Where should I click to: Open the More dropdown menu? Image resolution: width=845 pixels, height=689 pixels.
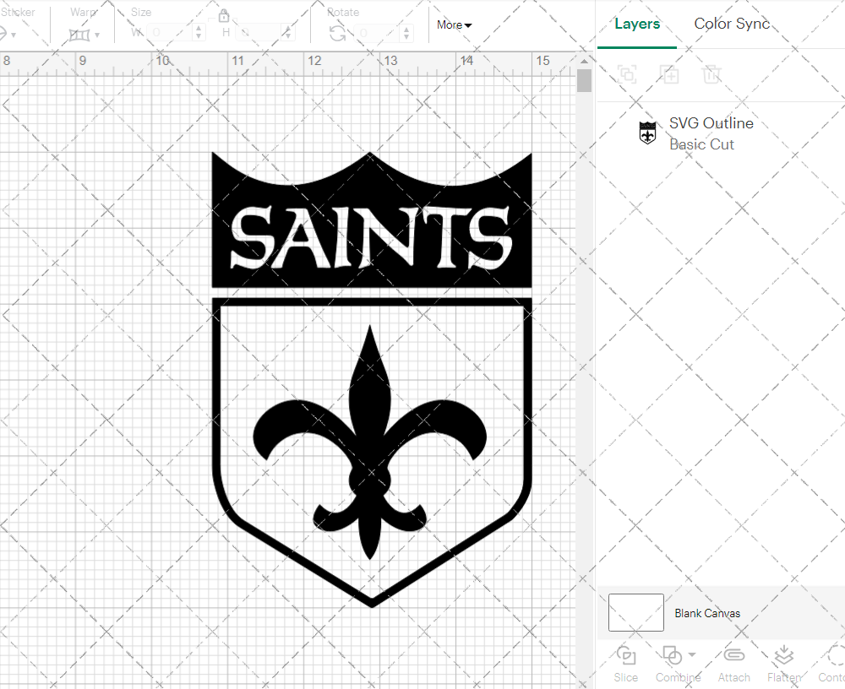tap(454, 24)
